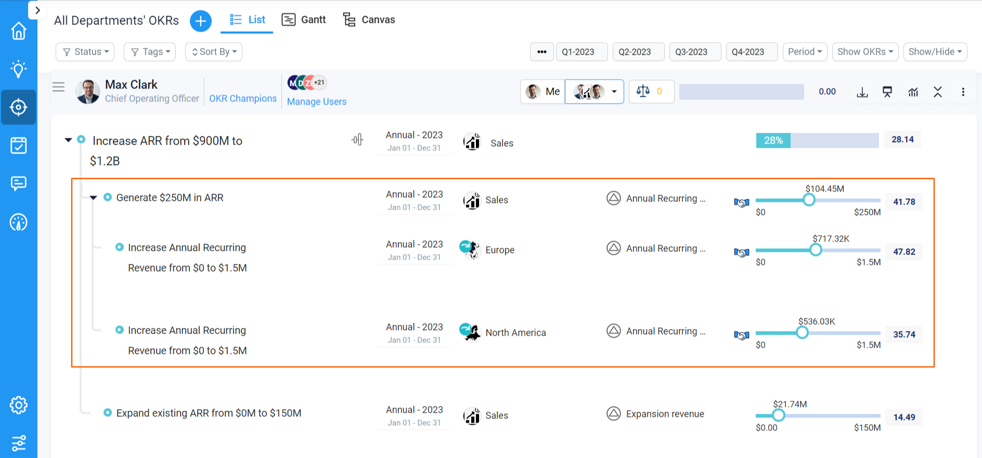Switch to the Canvas view tab
This screenshot has height=458, width=982.
pyautogui.click(x=369, y=20)
